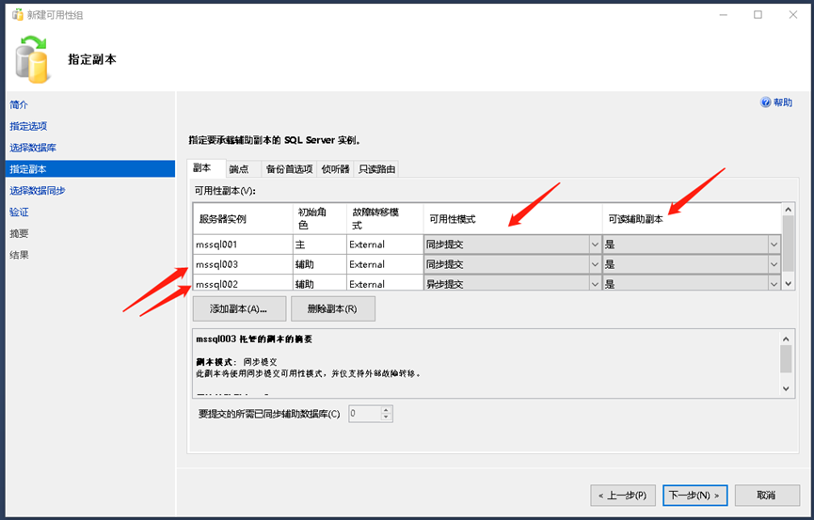
Task: Switch to the 副本 tab
Action: pyautogui.click(x=206, y=168)
